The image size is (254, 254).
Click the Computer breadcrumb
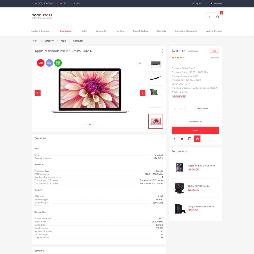78,41
